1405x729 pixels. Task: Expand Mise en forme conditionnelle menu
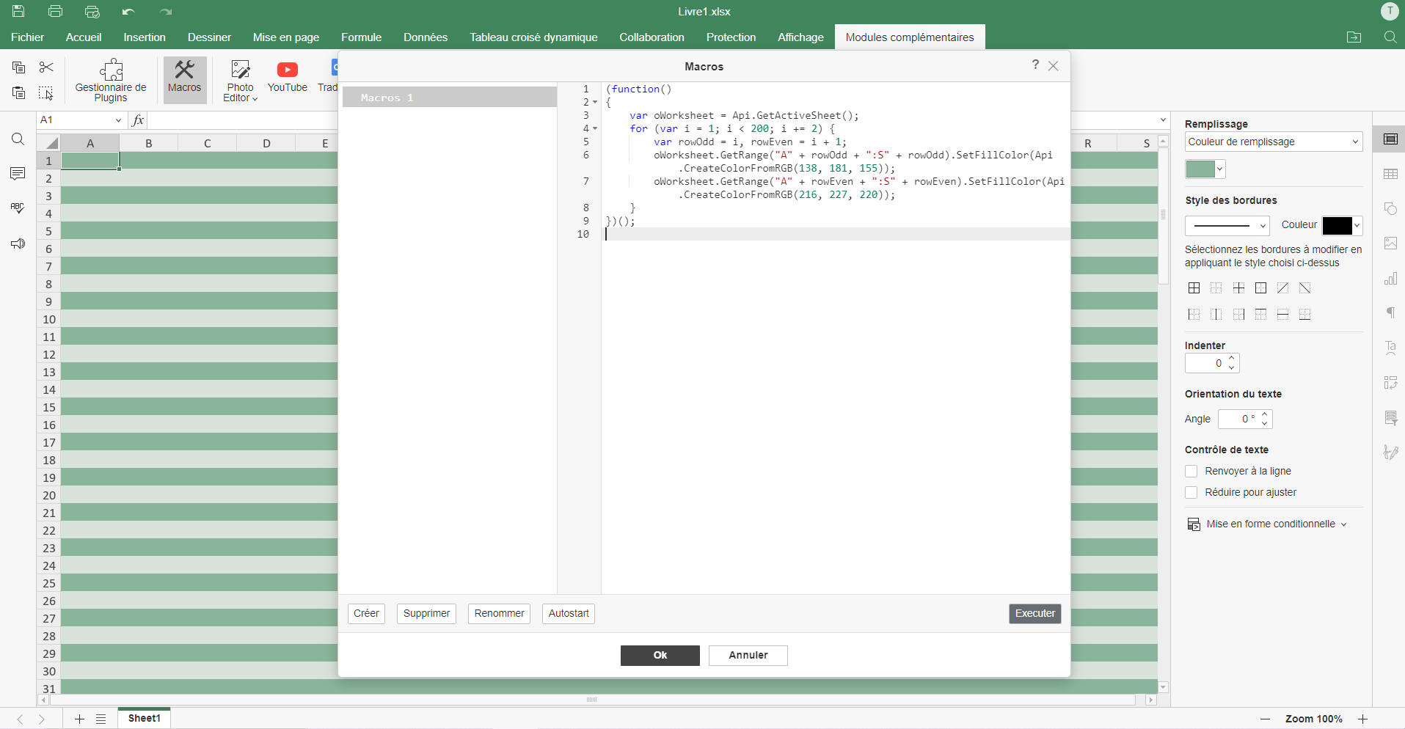coord(1269,524)
